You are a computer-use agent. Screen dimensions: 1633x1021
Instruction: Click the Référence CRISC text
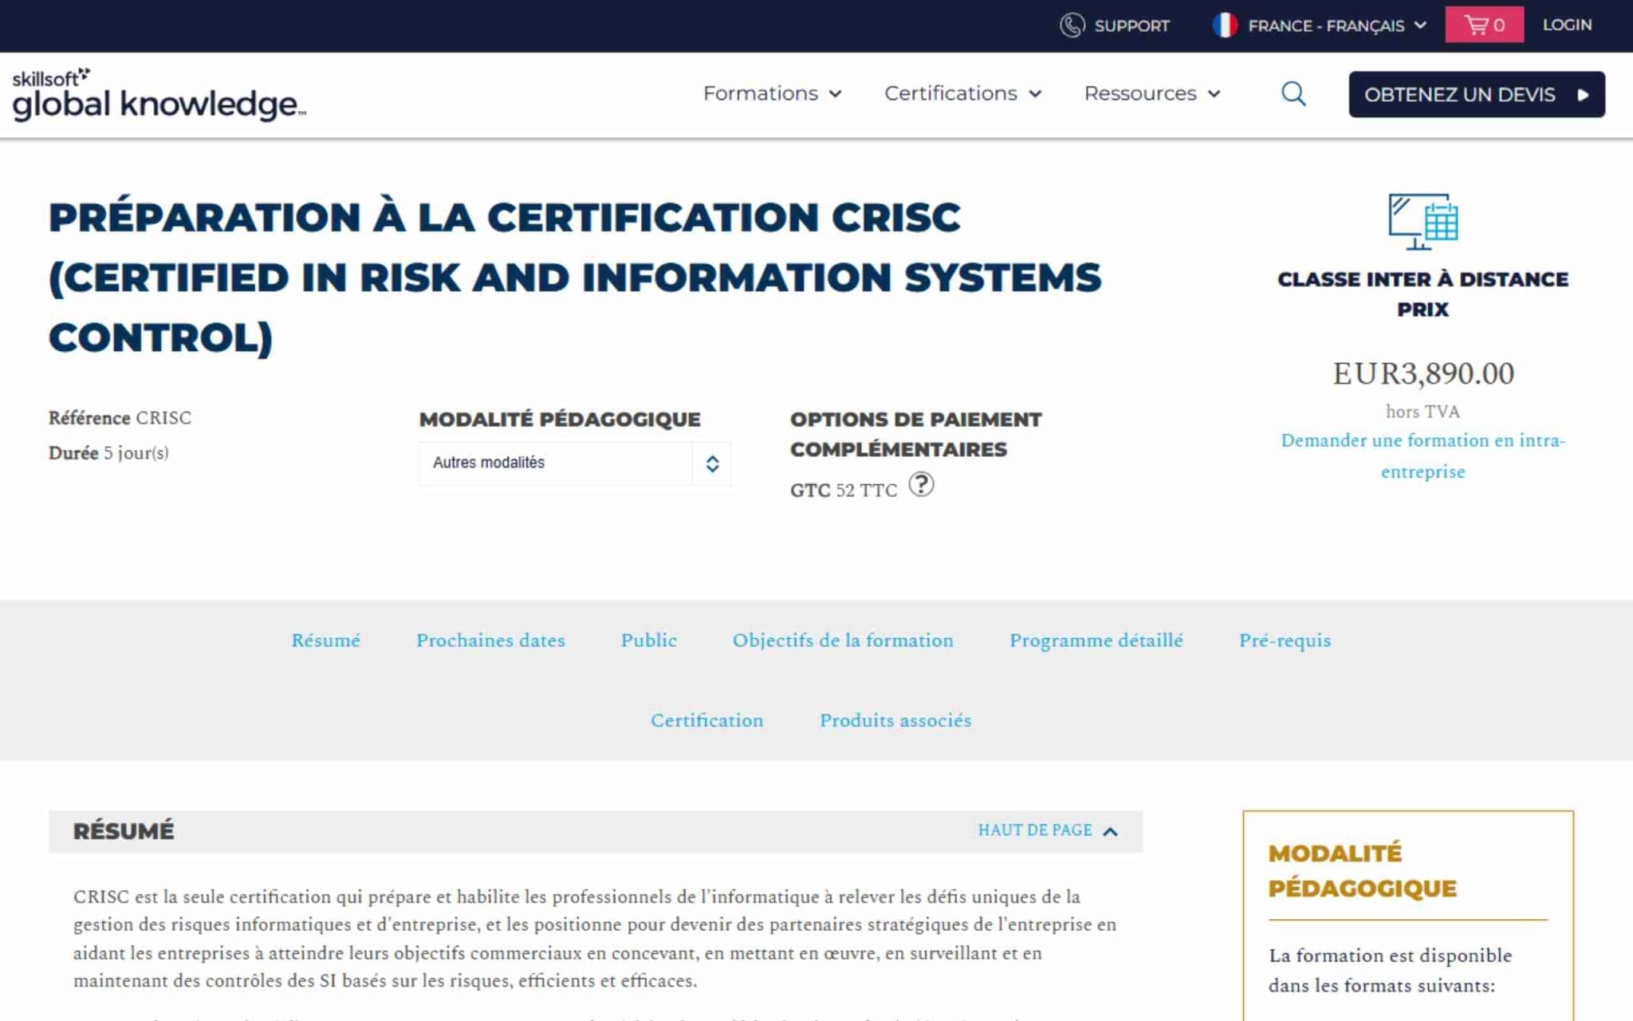point(120,418)
